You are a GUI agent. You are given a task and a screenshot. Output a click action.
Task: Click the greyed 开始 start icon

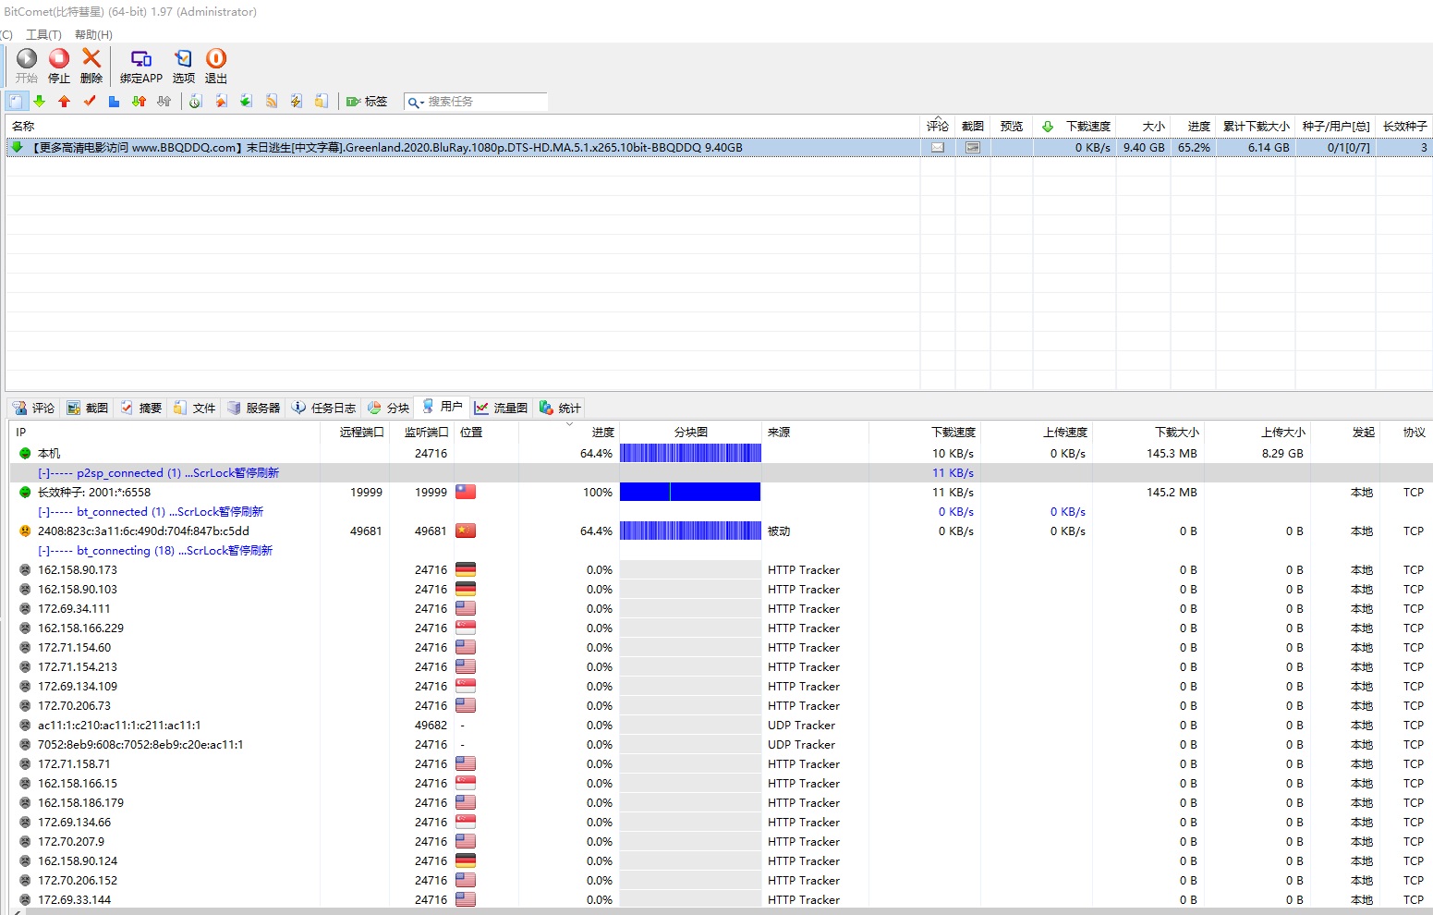(27, 59)
